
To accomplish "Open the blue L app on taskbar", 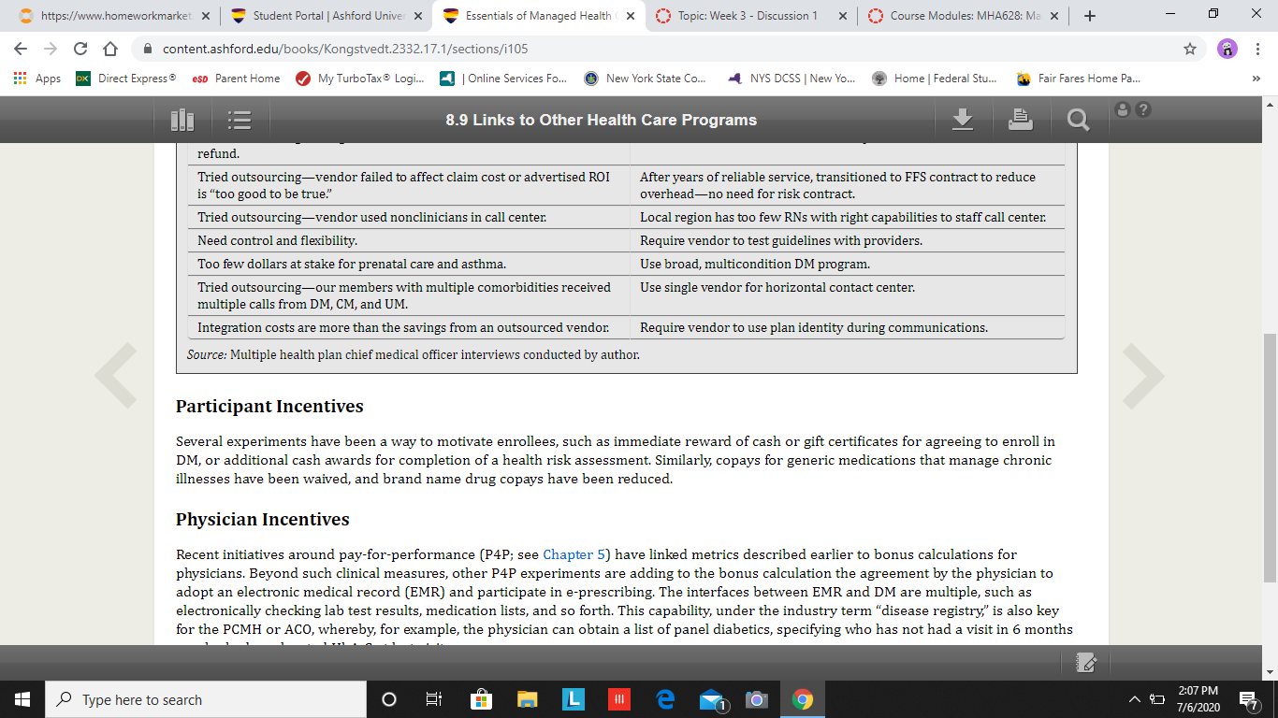I will pyautogui.click(x=574, y=699).
